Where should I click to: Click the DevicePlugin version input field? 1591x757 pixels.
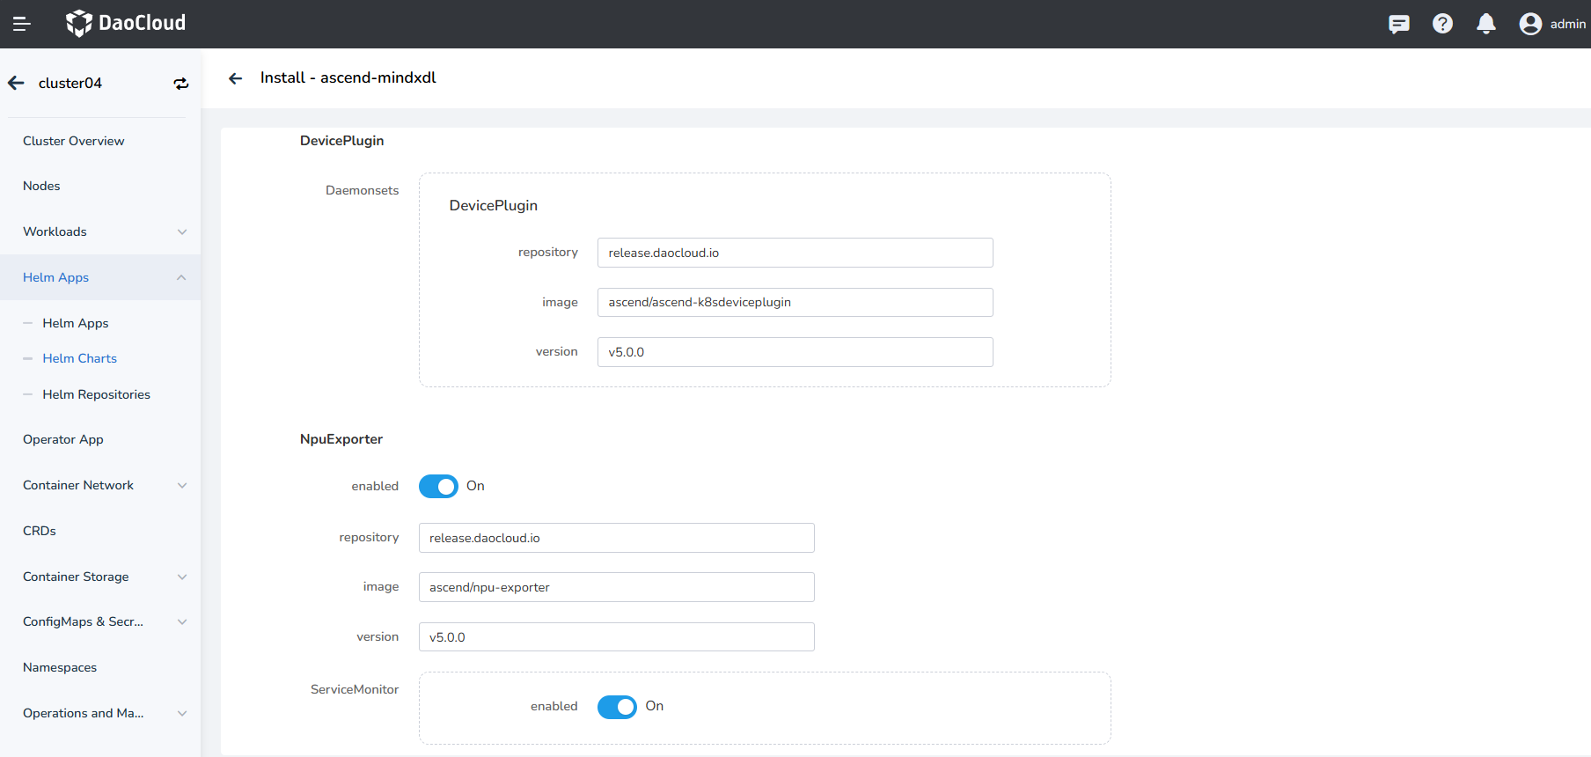795,352
